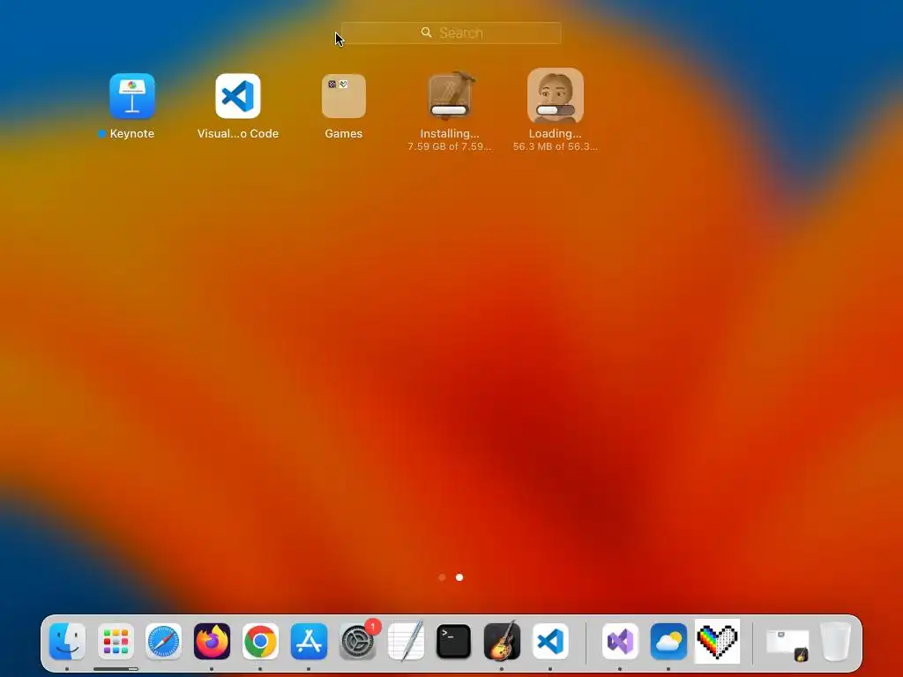
Task: Open the Games folder
Action: (x=344, y=96)
